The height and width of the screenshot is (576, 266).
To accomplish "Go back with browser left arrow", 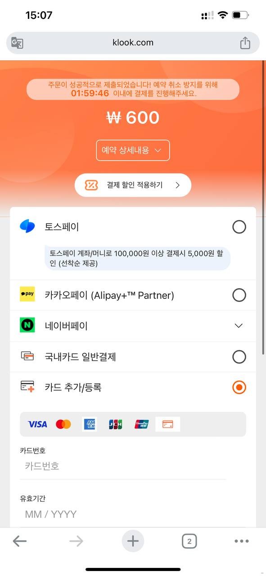I will [x=20, y=541].
